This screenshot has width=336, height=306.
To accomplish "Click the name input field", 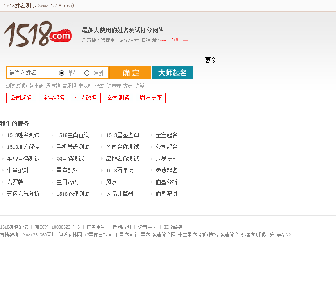I will [x=30, y=73].
